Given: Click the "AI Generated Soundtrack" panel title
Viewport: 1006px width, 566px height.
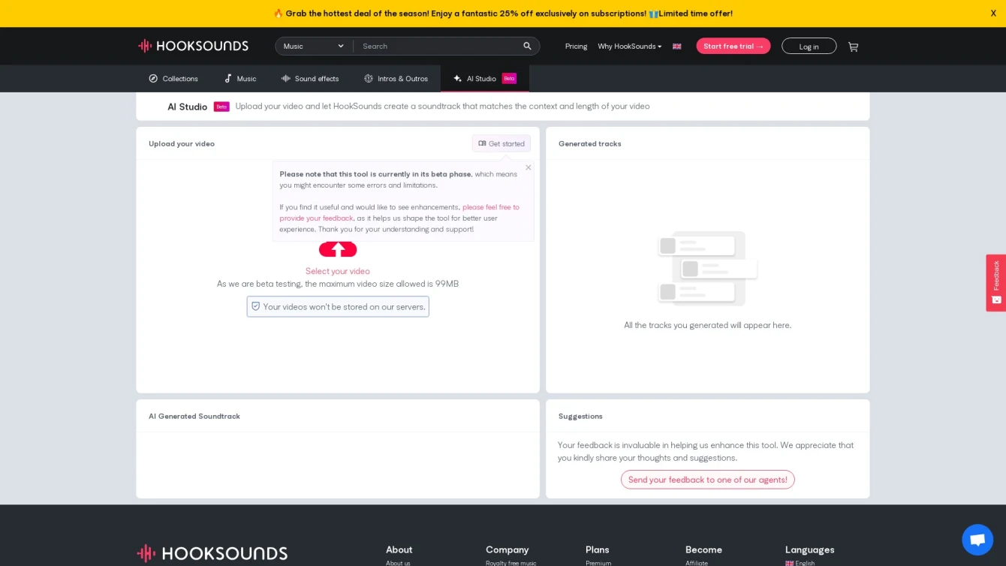Looking at the screenshot, I should pyautogui.click(x=194, y=416).
